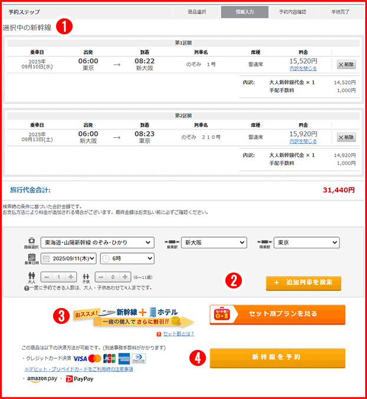Close the fare breakdown for the 15,920円 fare
This screenshot has height=399, width=367.
tap(303, 141)
